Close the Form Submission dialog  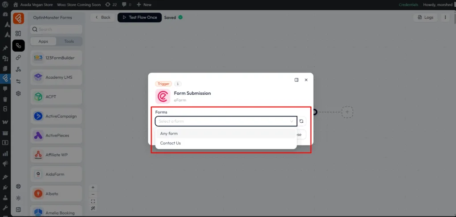pyautogui.click(x=306, y=80)
